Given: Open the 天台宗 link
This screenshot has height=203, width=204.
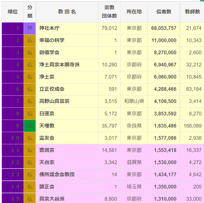Looking at the screenshot, I should click(47, 163).
